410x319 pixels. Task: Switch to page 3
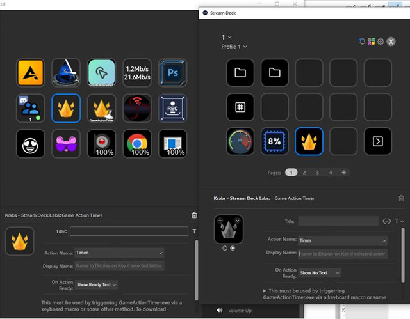click(317, 173)
